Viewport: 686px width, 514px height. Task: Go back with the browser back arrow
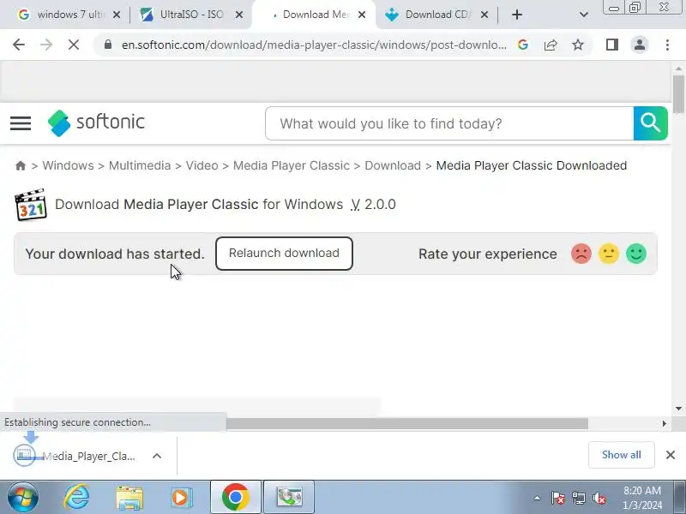(19, 45)
